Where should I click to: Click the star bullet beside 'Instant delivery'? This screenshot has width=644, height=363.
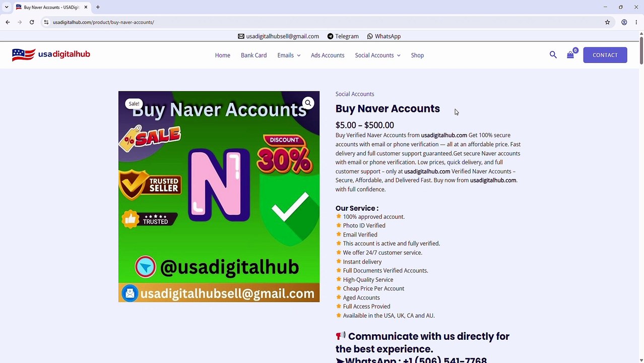[339, 262]
